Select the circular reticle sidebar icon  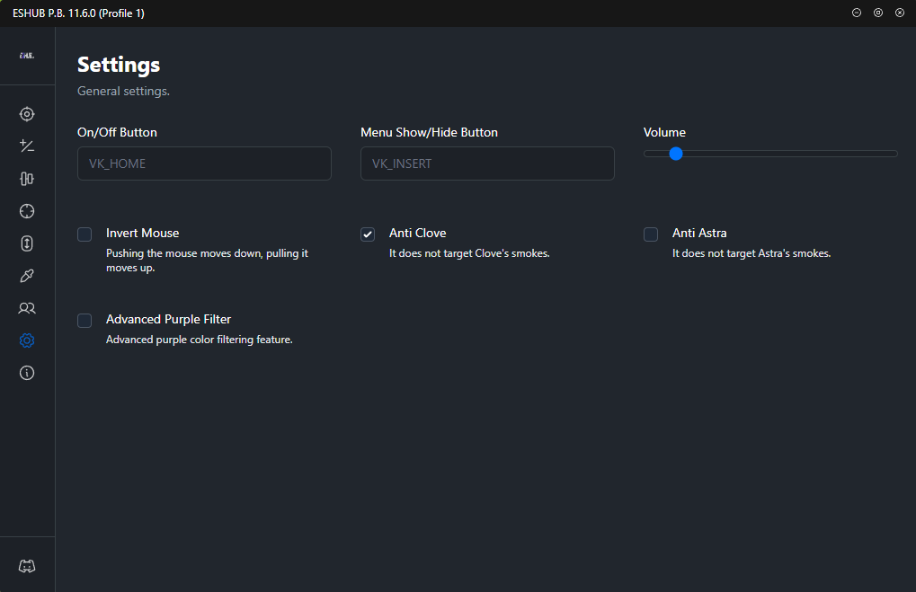(x=27, y=211)
